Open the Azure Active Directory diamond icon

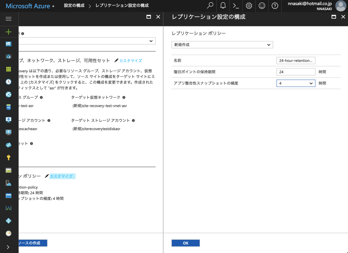(8, 221)
